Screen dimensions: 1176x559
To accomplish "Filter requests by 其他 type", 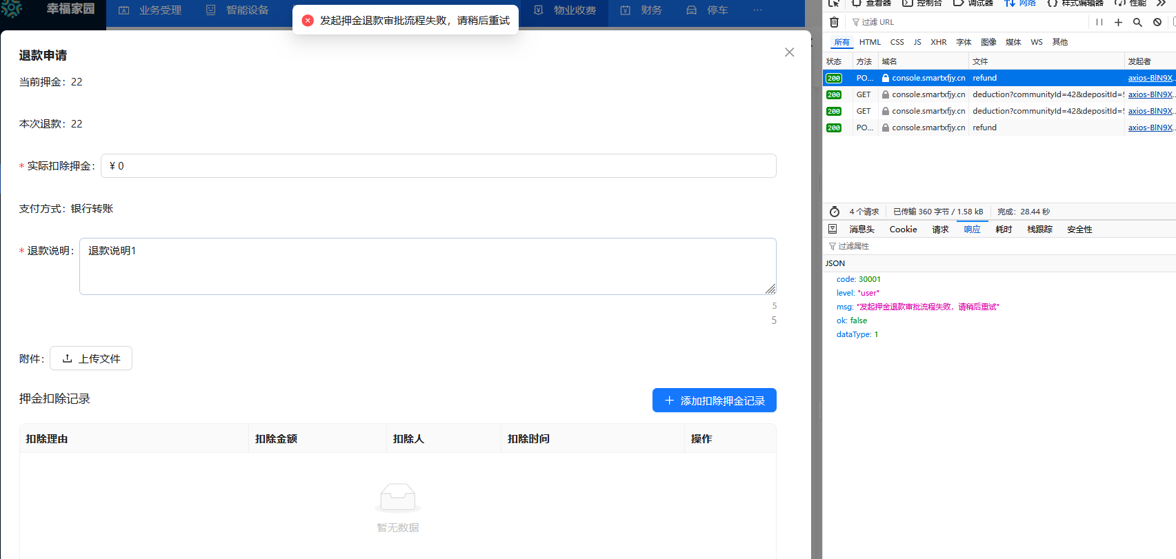I will tap(1060, 42).
